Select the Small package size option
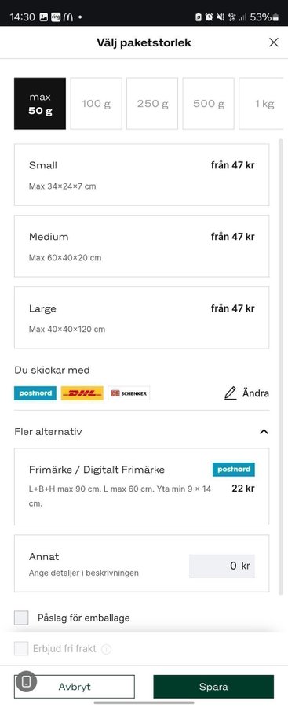 [141, 175]
